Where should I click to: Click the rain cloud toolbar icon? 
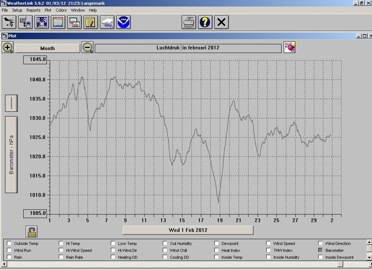click(x=107, y=22)
